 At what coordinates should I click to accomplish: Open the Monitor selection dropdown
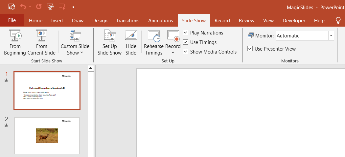[x=331, y=36]
